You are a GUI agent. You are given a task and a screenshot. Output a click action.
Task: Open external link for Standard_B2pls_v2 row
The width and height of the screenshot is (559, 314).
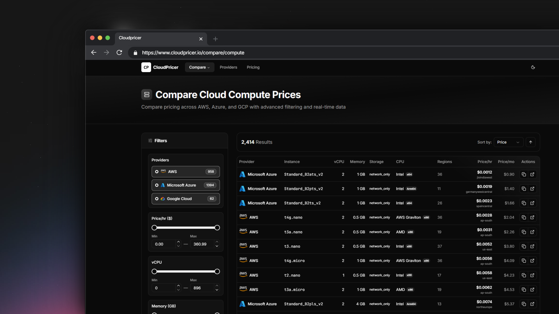pyautogui.click(x=533, y=304)
